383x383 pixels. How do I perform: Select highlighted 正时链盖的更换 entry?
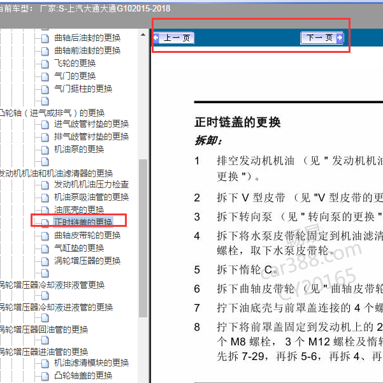click(x=83, y=222)
